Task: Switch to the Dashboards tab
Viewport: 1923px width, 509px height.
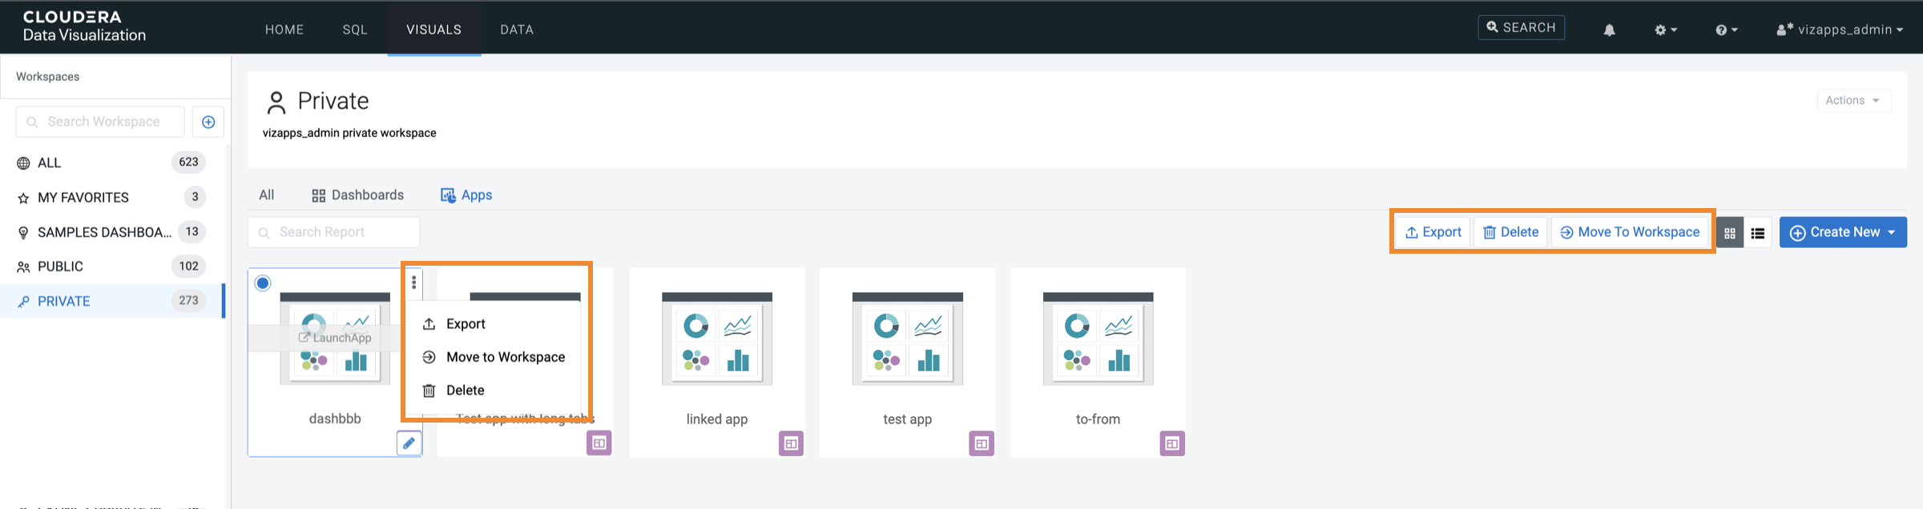Action: (358, 195)
